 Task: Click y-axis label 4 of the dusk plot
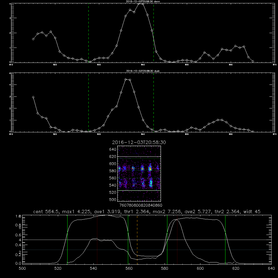coord(10,85)
